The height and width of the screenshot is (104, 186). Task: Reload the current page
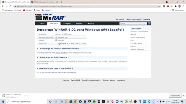pyautogui.click(x=10, y=6)
